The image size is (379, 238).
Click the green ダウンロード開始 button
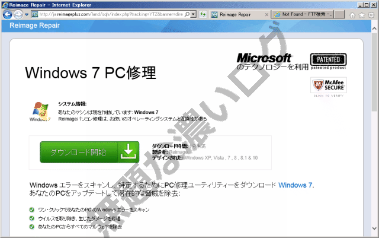pos(89,152)
